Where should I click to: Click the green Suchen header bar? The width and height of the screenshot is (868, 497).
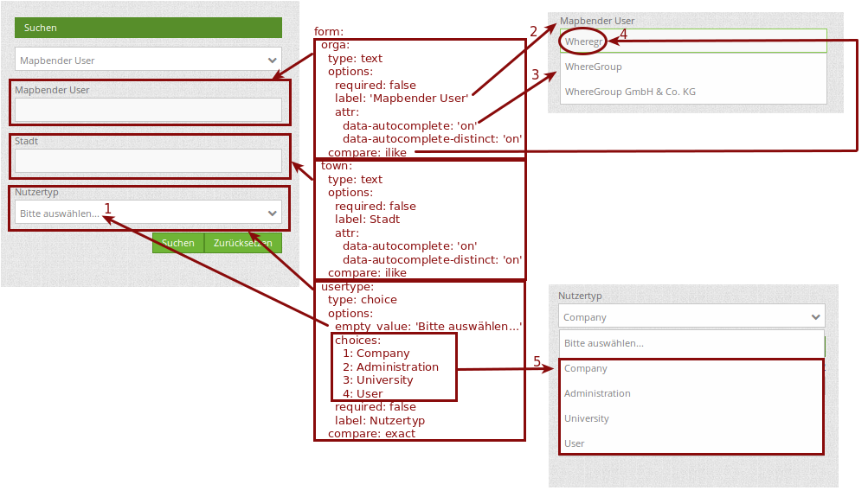point(148,28)
